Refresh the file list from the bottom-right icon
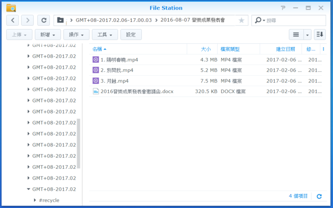Screen dimensions: 333x208 tap(319, 196)
